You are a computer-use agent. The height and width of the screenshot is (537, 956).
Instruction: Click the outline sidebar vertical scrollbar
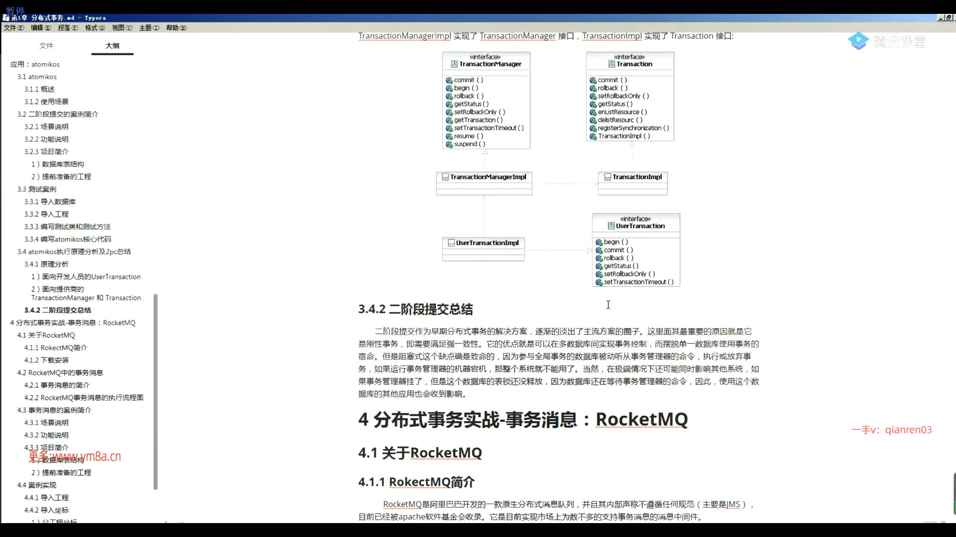coord(155,392)
